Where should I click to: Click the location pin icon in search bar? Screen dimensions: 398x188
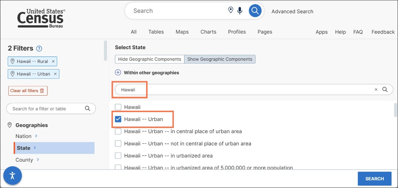[x=231, y=10]
